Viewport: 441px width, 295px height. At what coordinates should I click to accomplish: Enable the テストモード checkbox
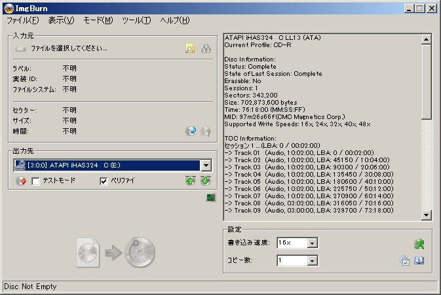(x=36, y=181)
